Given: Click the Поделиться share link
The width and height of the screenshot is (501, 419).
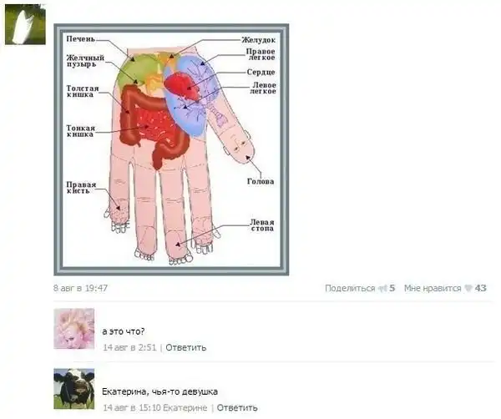Looking at the screenshot, I should point(350,289).
